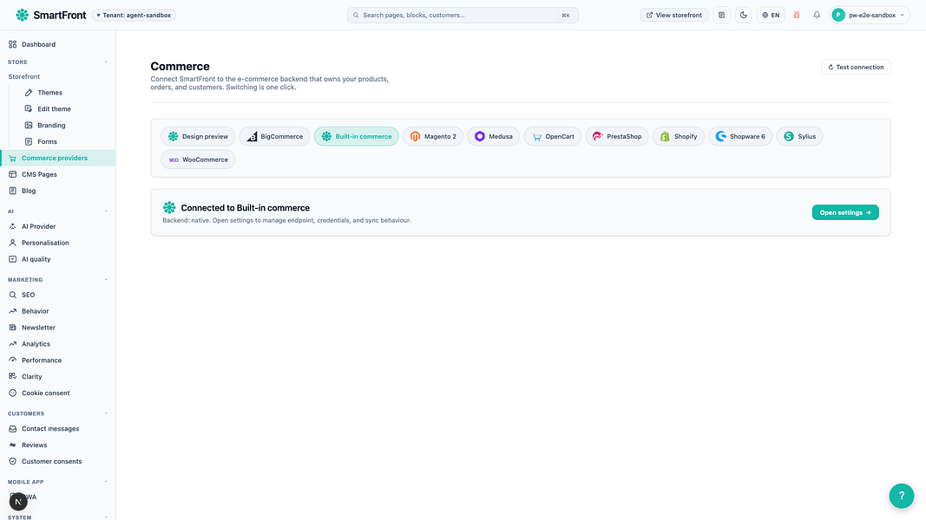926x520 pixels.
Task: Click Open settings button
Action: (845, 212)
